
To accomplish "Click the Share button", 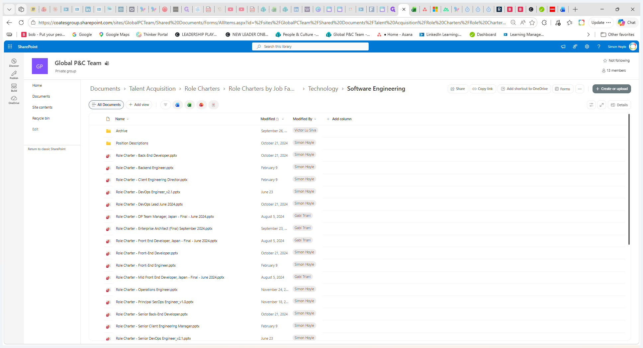I will click(x=458, y=89).
